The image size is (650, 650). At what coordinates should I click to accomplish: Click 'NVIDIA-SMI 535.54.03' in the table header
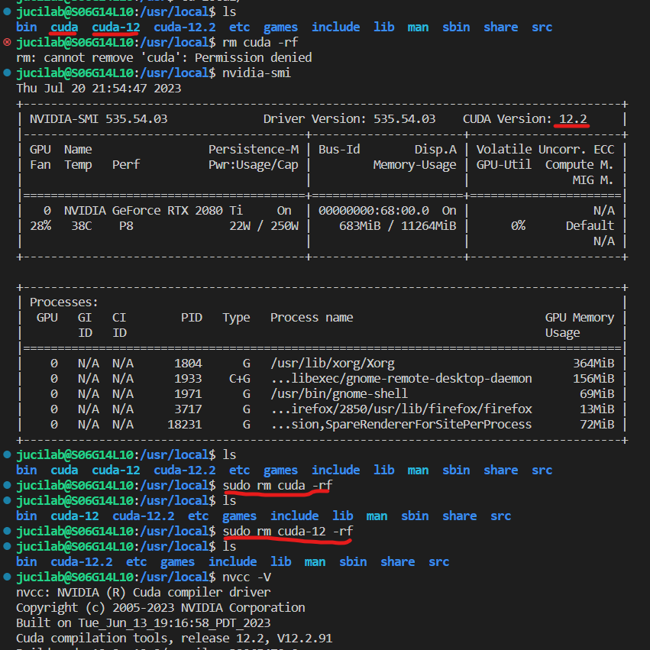tap(99, 119)
